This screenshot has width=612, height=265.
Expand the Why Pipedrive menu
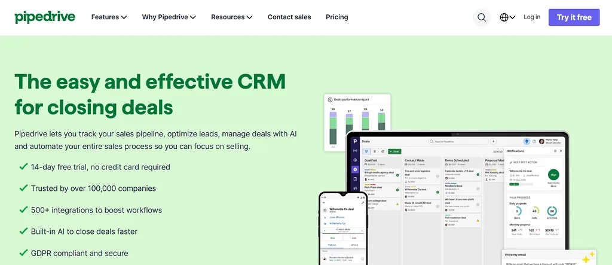[x=169, y=17]
